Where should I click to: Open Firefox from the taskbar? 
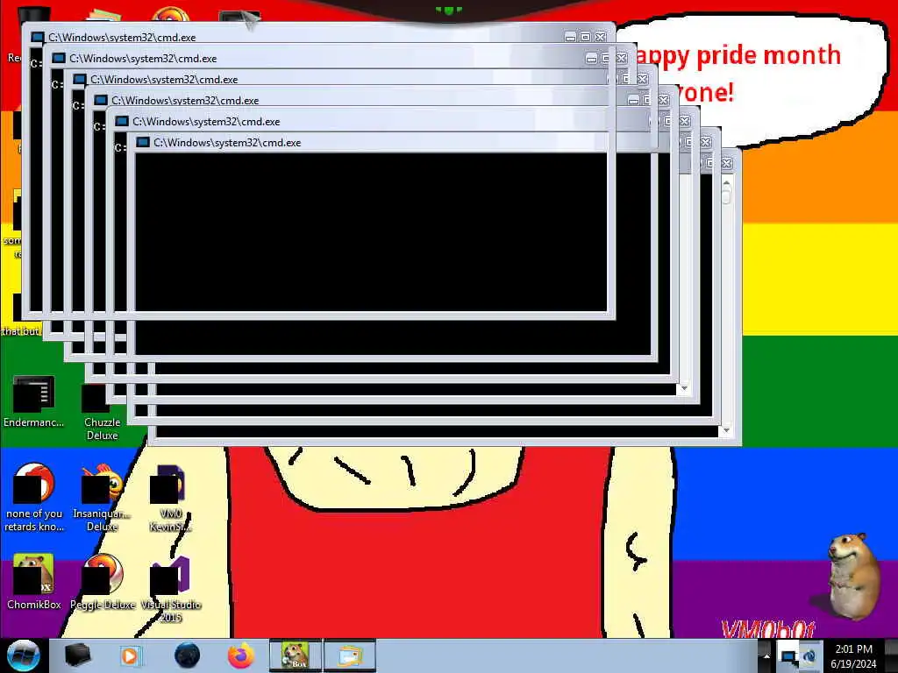point(241,655)
